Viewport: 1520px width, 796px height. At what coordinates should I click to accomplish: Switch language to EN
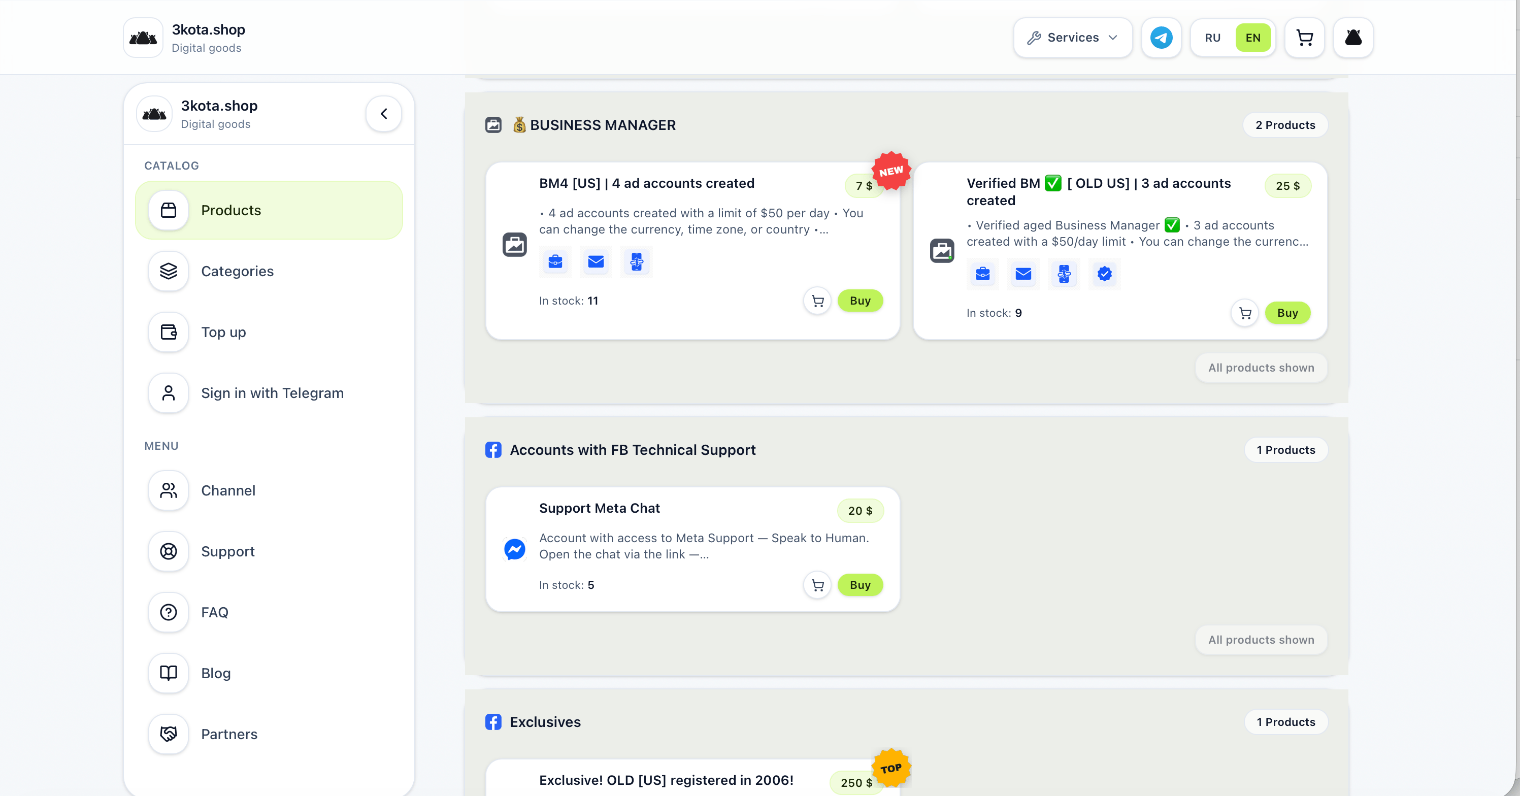pyautogui.click(x=1252, y=38)
